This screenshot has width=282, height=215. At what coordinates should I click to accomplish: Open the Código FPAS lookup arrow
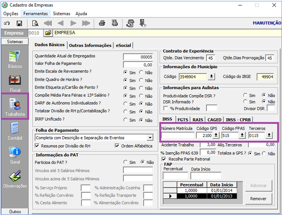point(242,135)
